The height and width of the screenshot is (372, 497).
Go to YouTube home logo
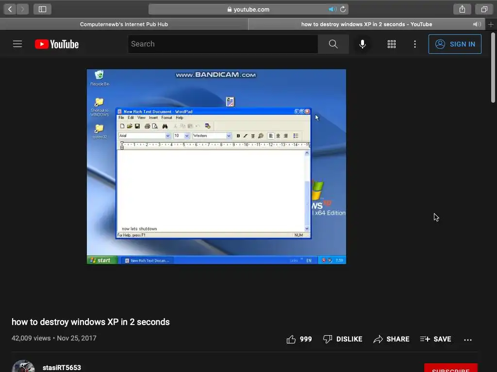(57, 44)
